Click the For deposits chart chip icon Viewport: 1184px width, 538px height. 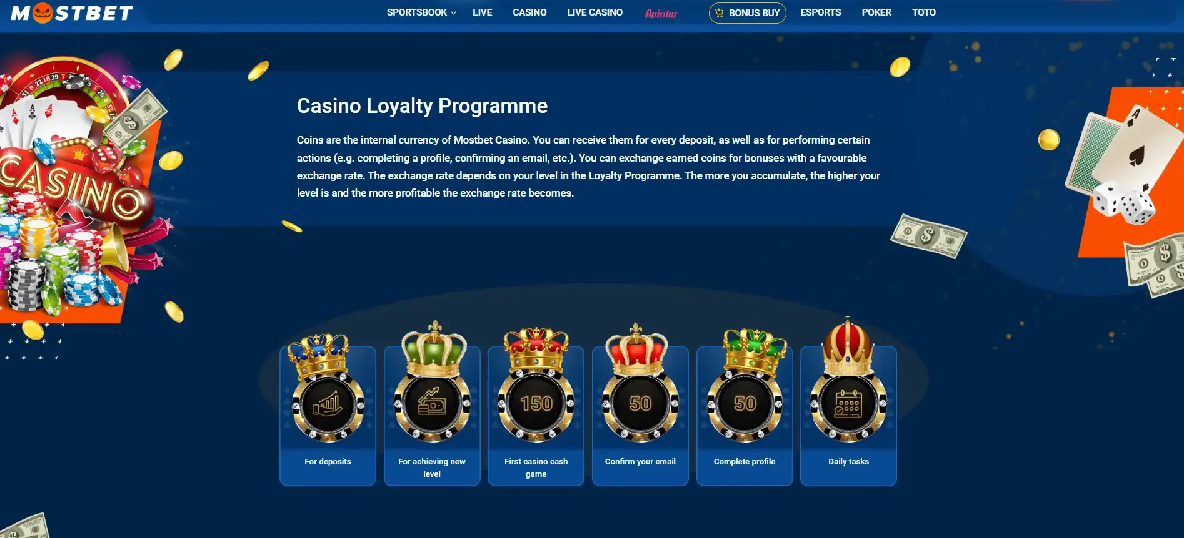328,406
